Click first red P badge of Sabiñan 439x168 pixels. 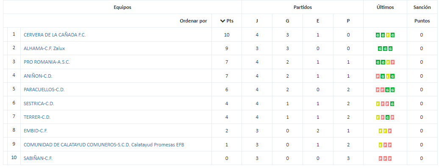coord(380,159)
